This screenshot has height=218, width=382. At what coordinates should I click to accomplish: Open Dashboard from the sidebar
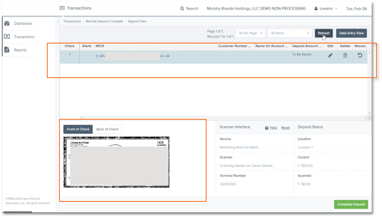pos(23,24)
